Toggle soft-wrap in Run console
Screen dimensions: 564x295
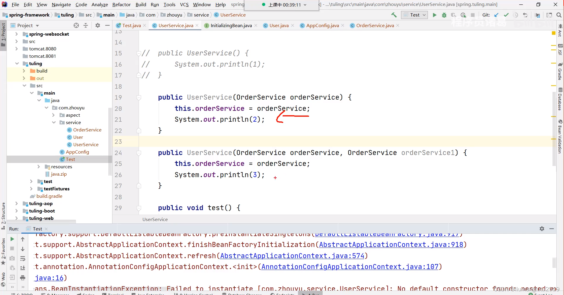click(x=23, y=259)
